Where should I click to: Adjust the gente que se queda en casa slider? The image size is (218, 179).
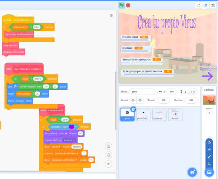(x=123, y=74)
